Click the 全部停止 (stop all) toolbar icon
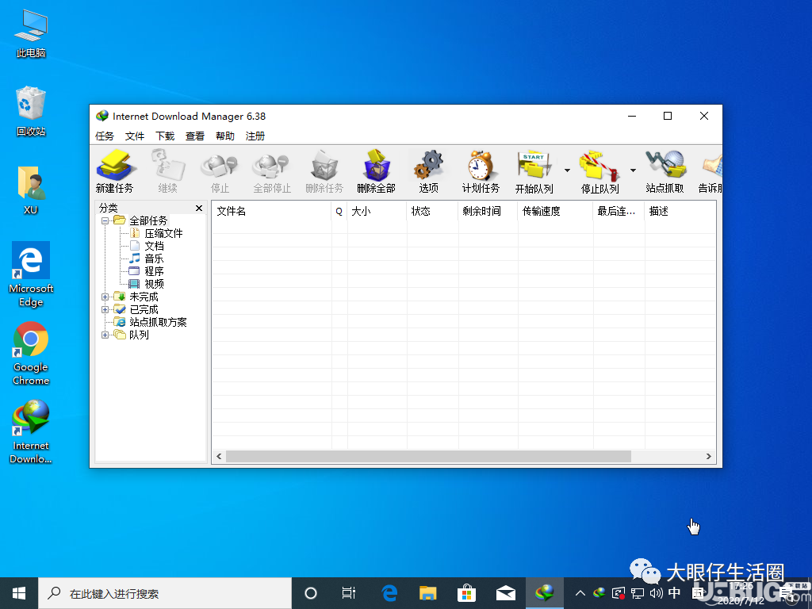Screen dimensions: 812x609 (272, 171)
